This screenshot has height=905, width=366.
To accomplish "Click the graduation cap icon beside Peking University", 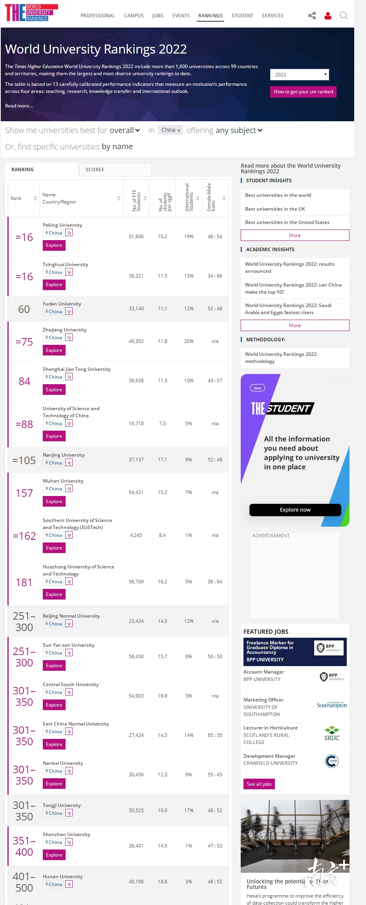I will click(x=69, y=233).
